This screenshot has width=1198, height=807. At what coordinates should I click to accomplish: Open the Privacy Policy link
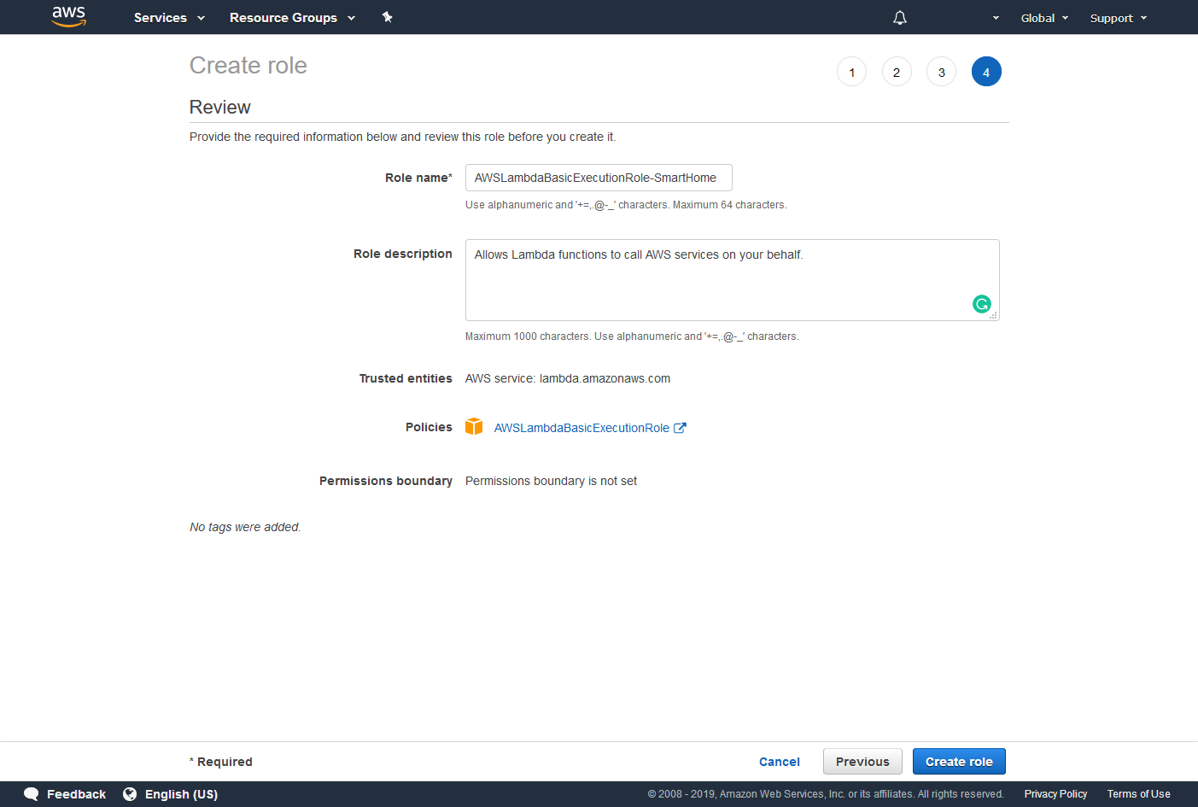[x=1055, y=794]
